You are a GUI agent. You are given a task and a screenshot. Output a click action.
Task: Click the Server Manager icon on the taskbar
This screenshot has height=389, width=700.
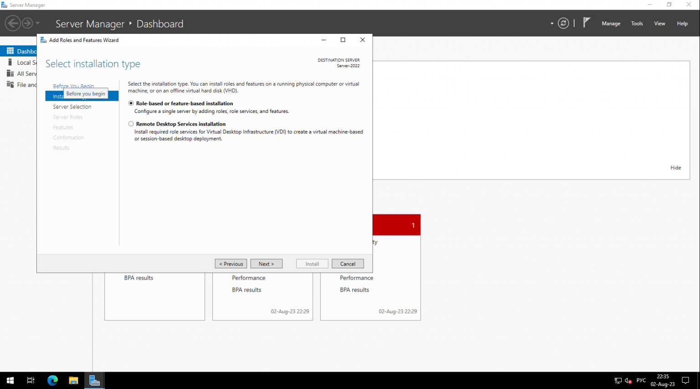point(94,380)
